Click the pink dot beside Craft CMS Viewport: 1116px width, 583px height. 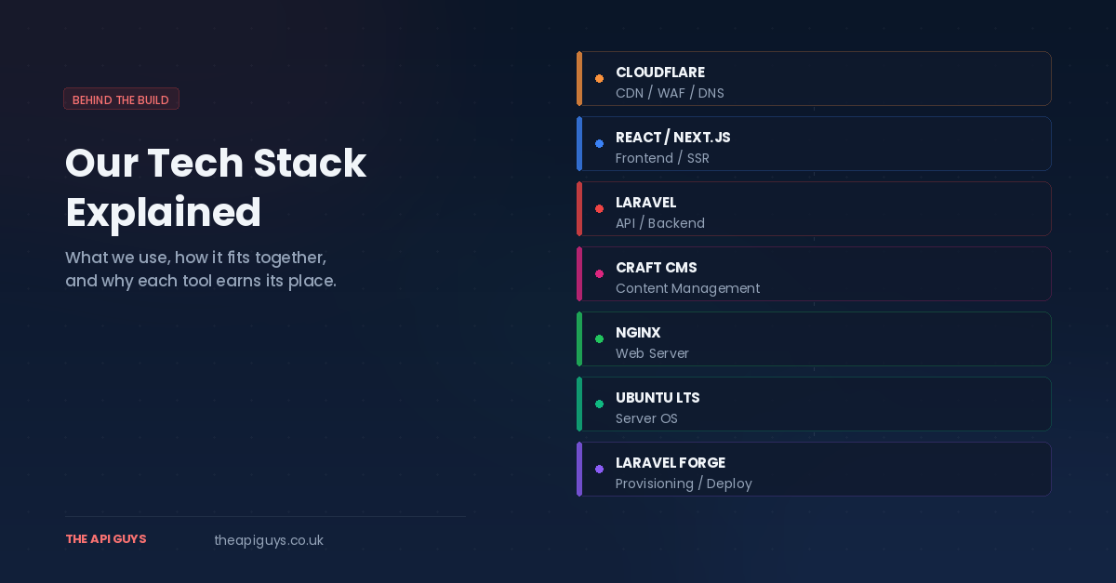coord(599,274)
